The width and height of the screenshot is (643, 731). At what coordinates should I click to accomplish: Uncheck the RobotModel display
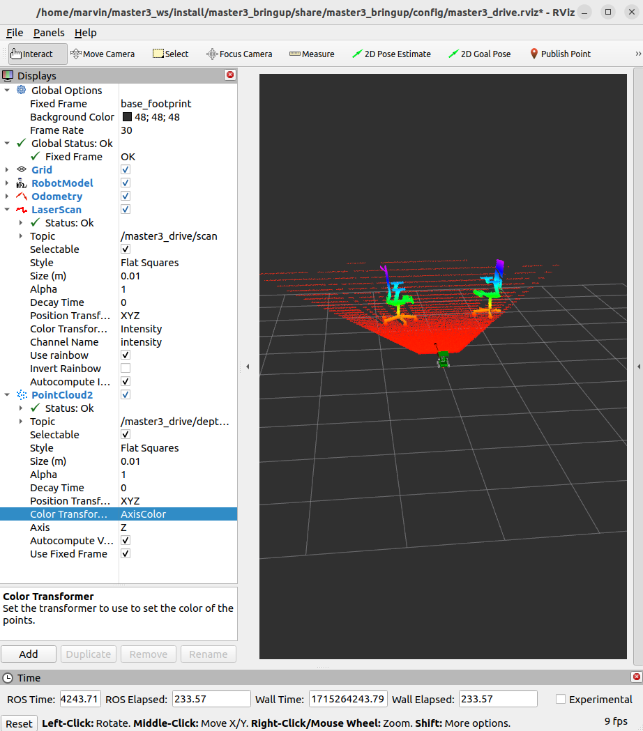tap(126, 183)
